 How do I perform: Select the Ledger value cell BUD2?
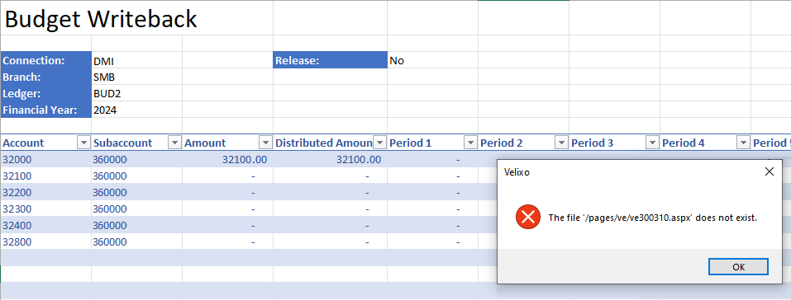coord(136,93)
